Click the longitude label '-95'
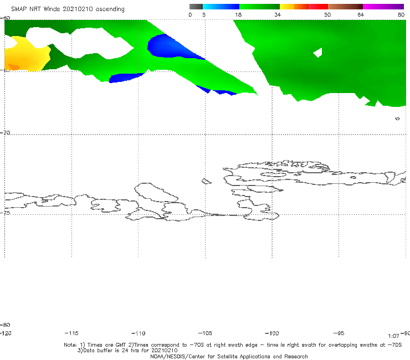Screen dimensions: 410x360 [339, 333]
